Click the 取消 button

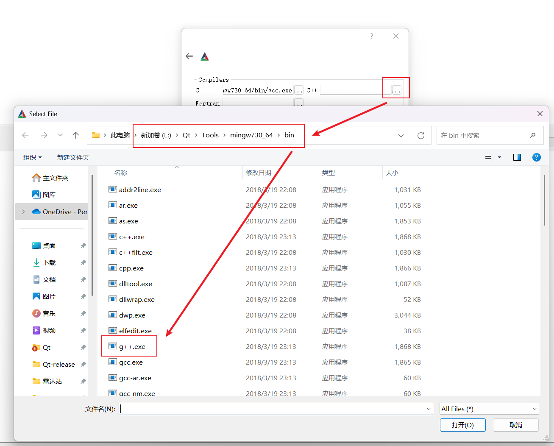tap(515, 425)
